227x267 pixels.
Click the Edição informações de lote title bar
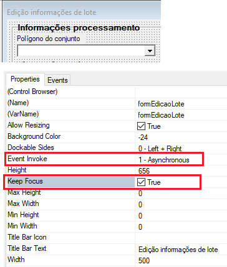point(82,12)
